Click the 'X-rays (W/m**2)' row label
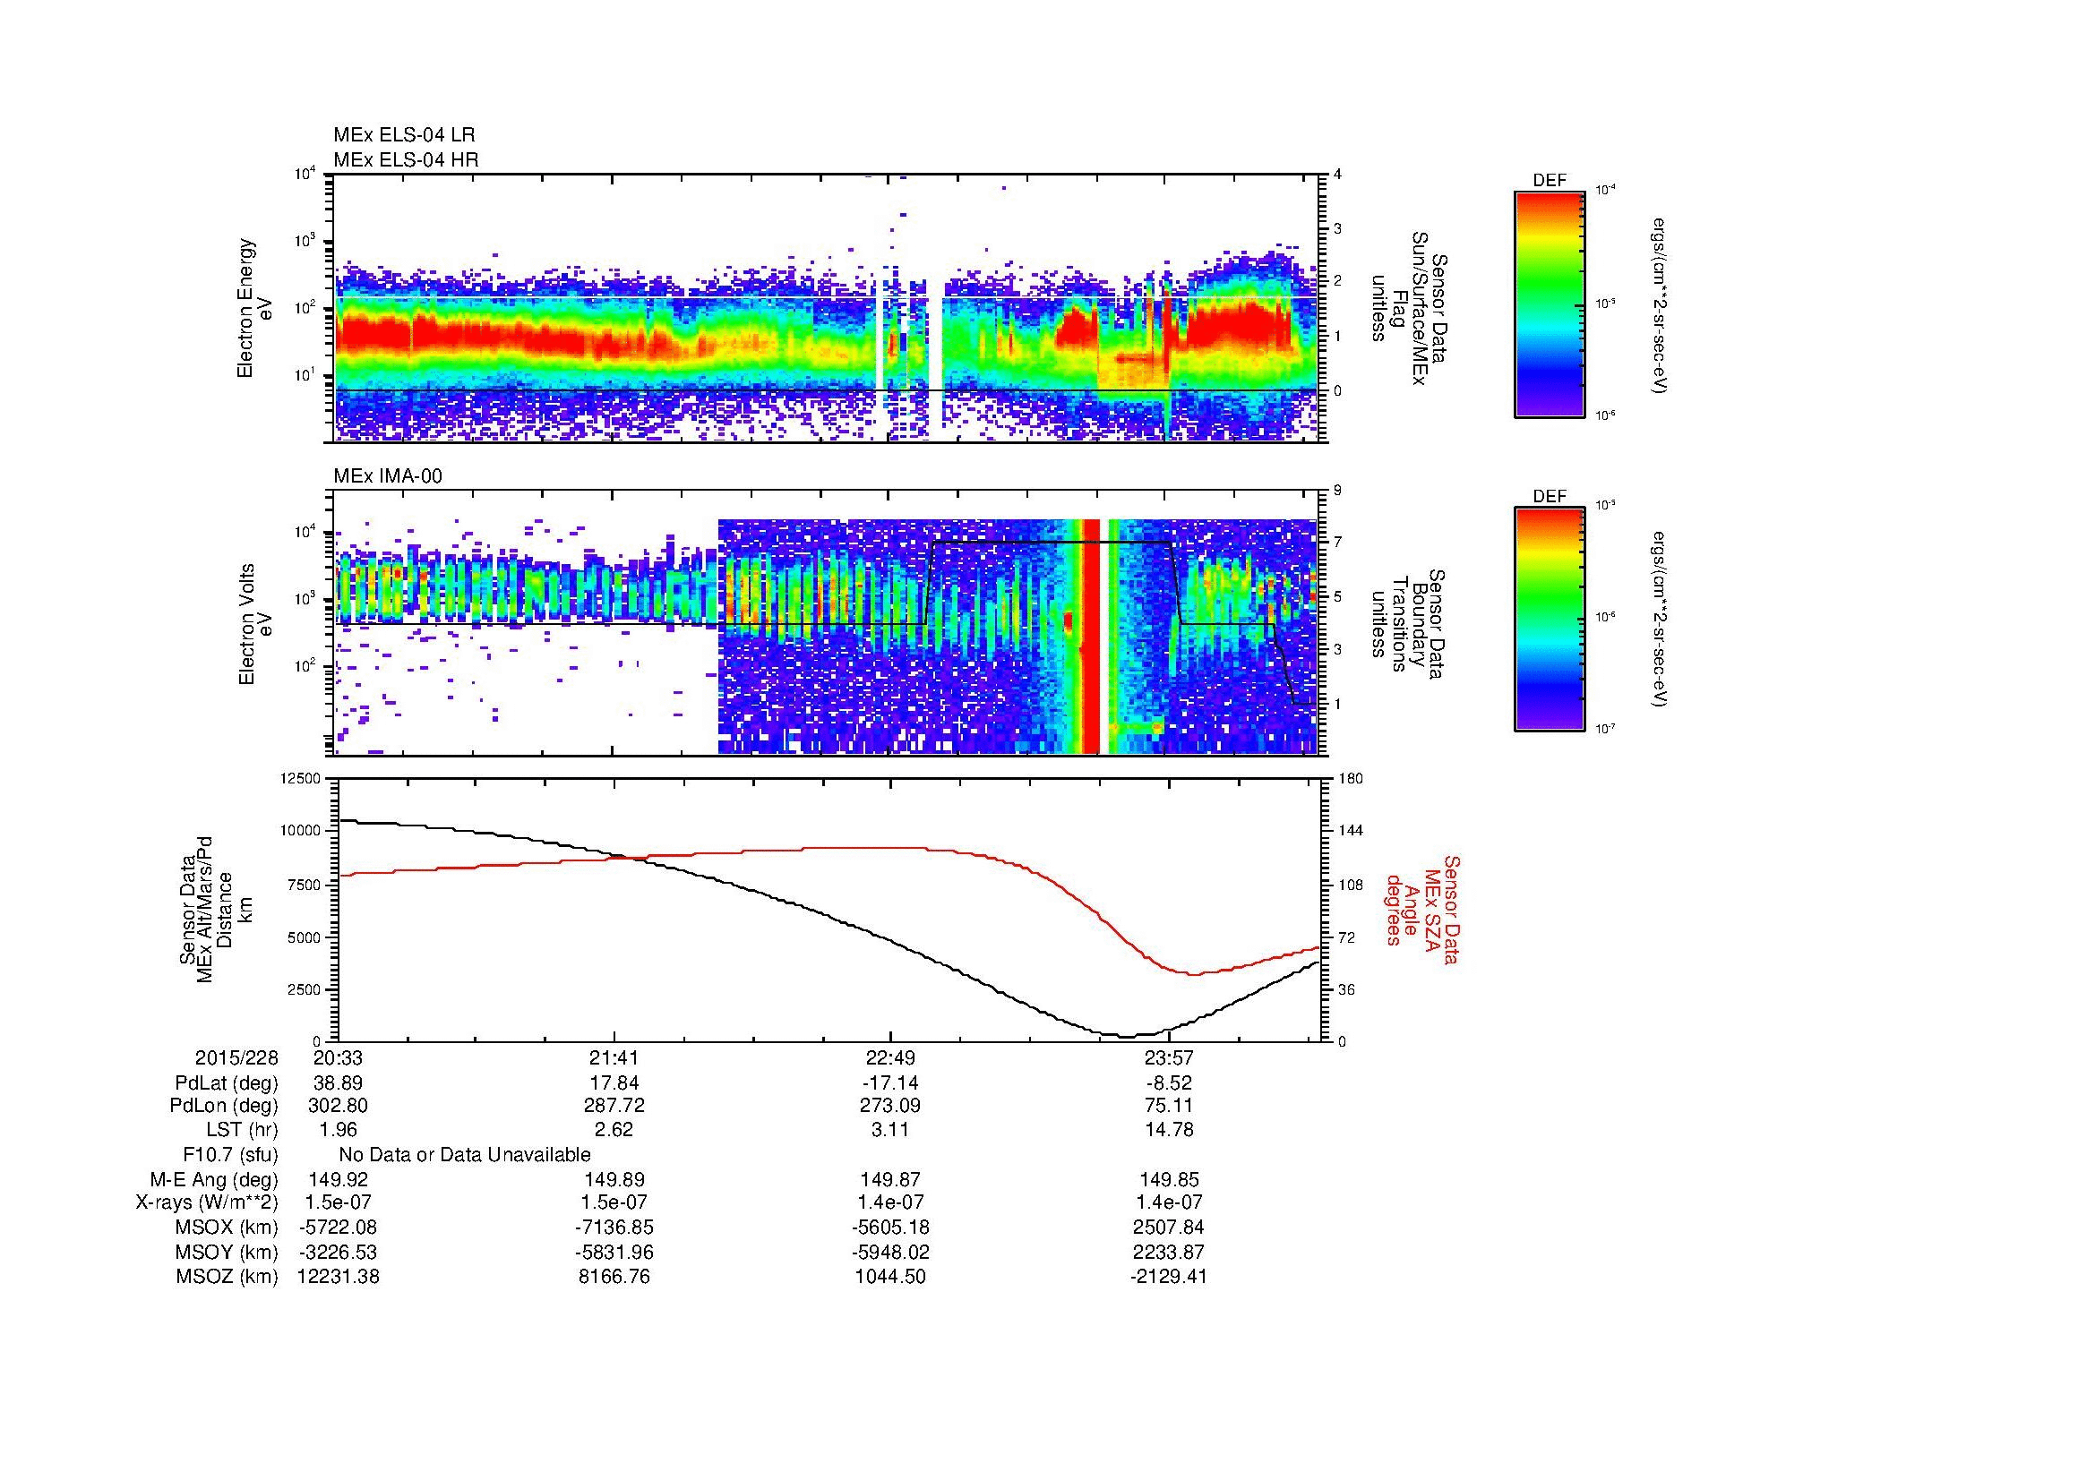 207,1202
